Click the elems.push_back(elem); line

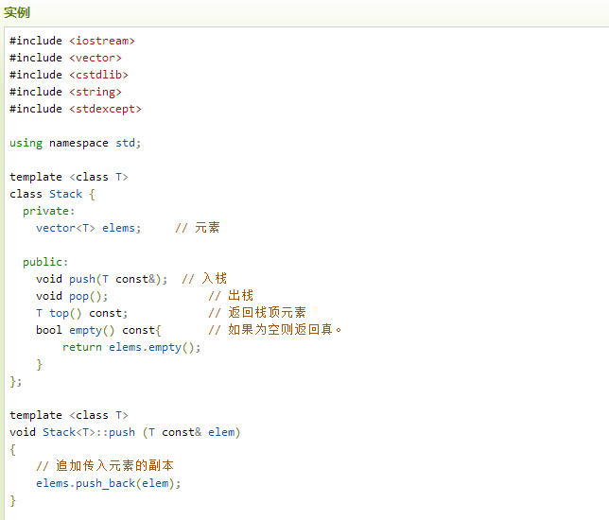tap(109, 483)
